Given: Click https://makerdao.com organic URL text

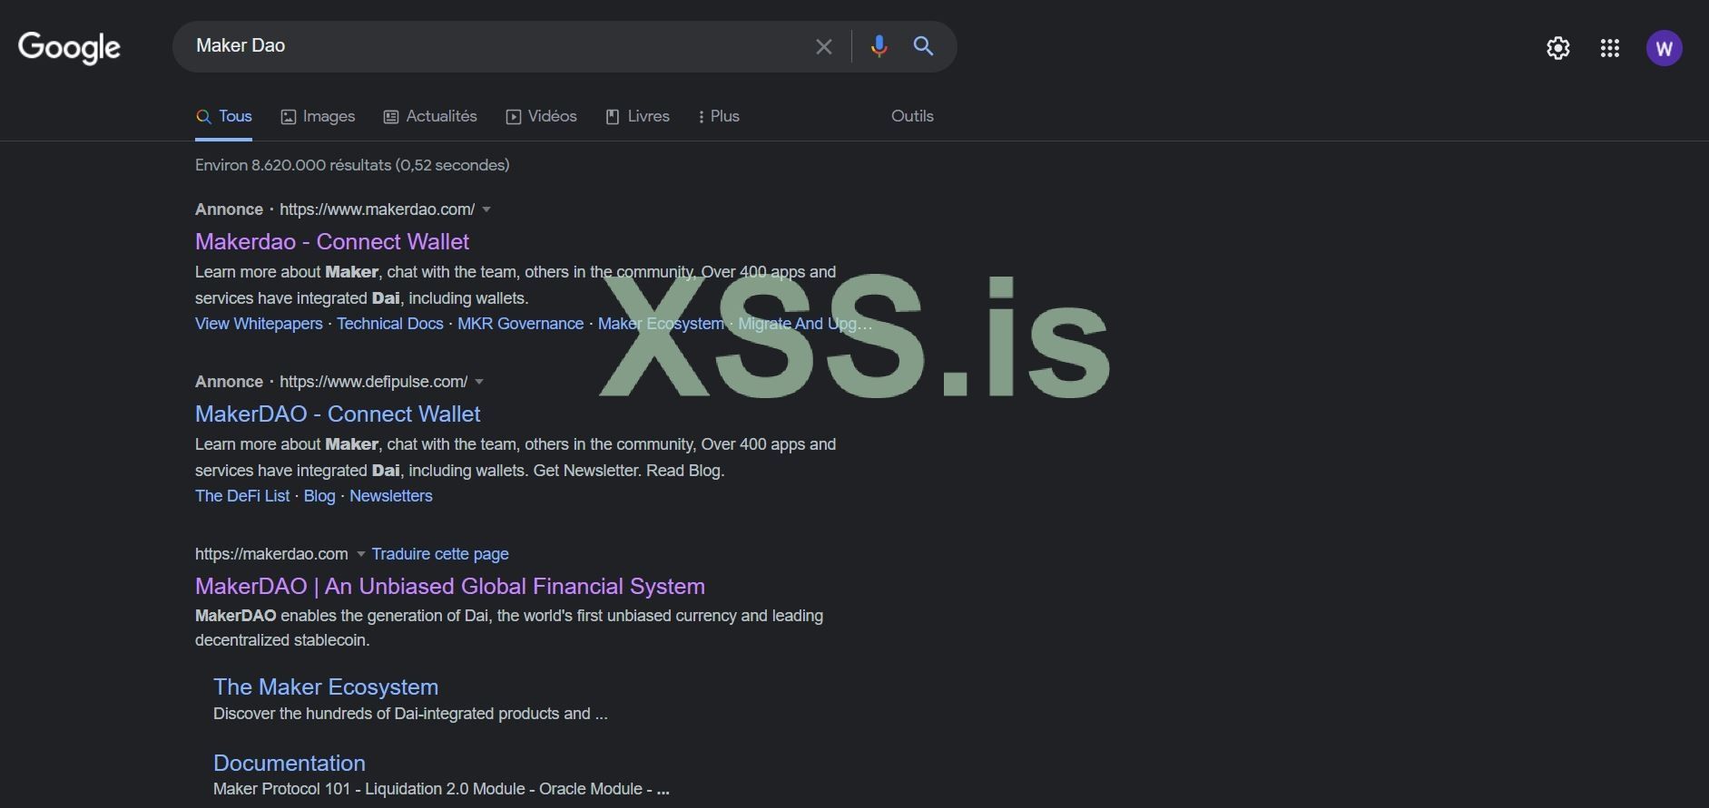Looking at the screenshot, I should point(271,554).
